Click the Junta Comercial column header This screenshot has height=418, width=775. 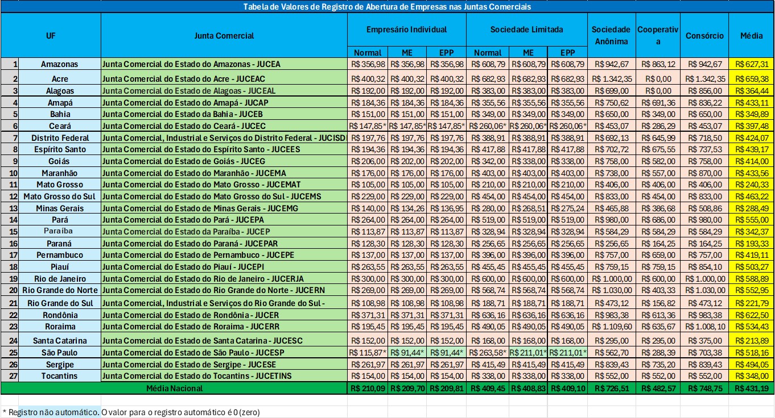pyautogui.click(x=224, y=35)
